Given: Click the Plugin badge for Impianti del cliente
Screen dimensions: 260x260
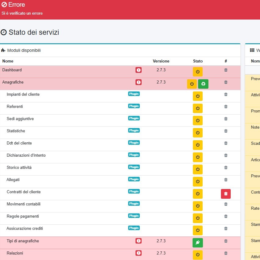Looking at the screenshot, I should (134, 94).
